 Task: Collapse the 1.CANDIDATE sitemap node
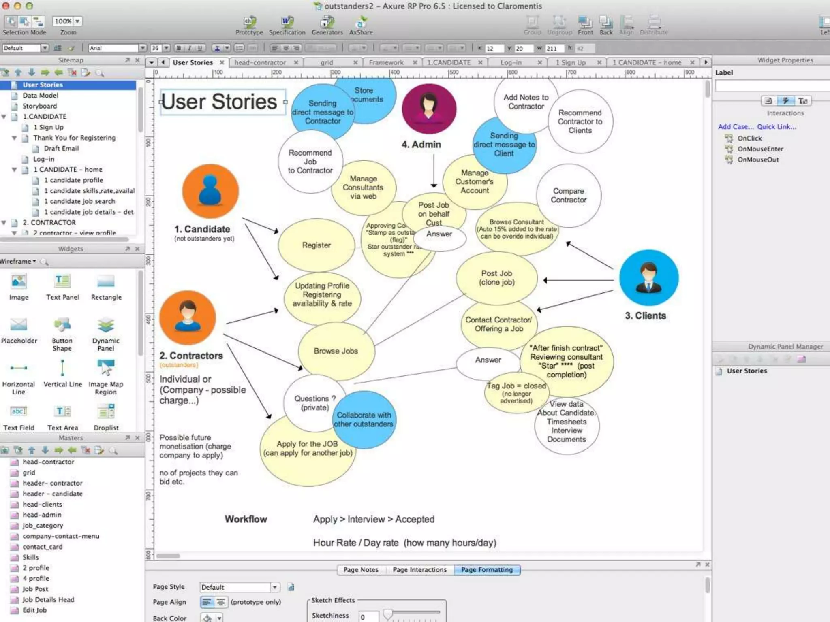click(4, 117)
